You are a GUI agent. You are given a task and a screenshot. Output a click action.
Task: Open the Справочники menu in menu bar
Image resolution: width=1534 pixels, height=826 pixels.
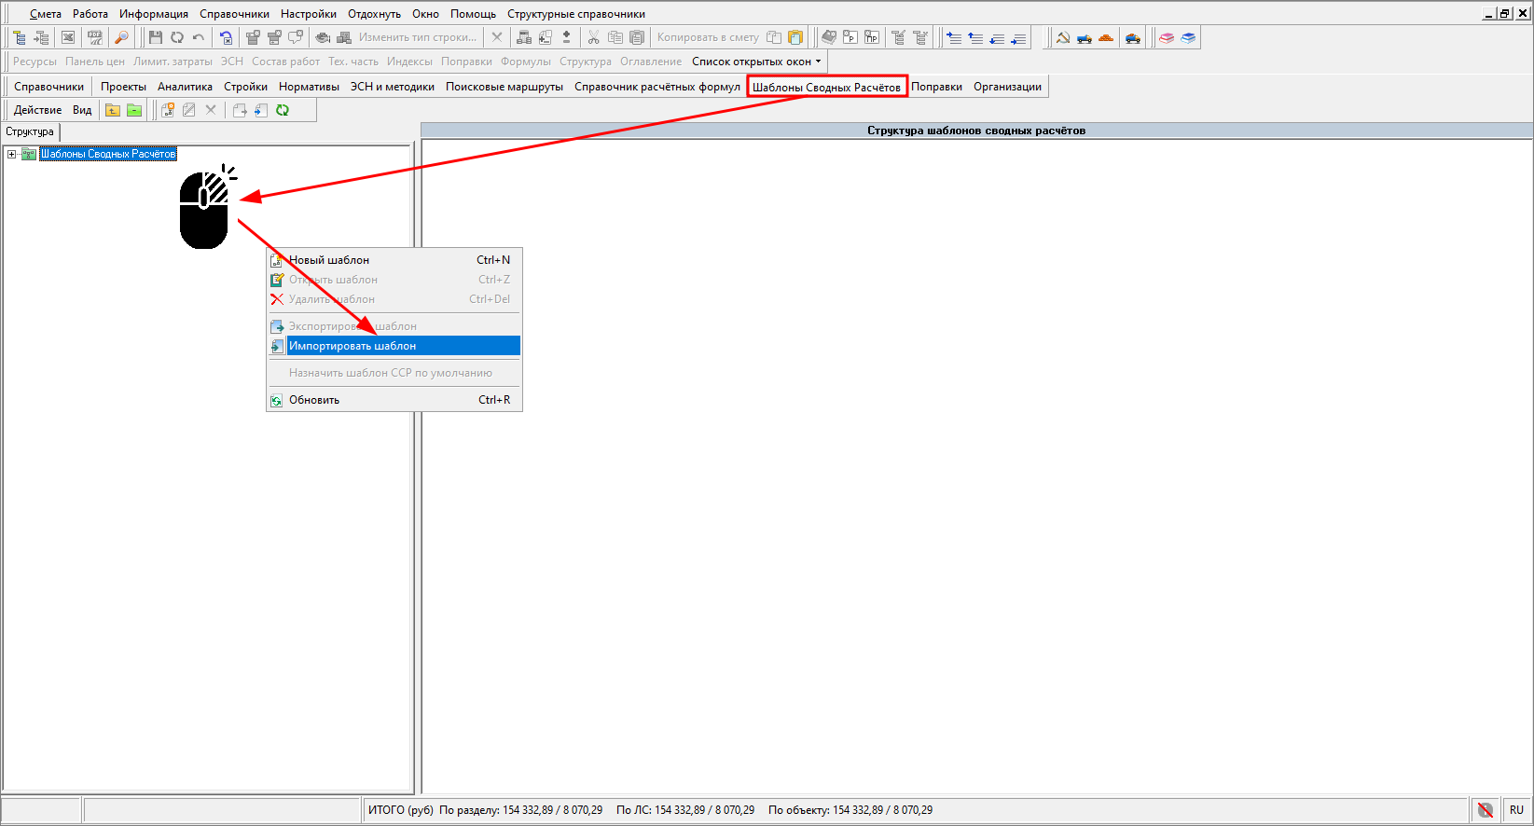pos(234,14)
